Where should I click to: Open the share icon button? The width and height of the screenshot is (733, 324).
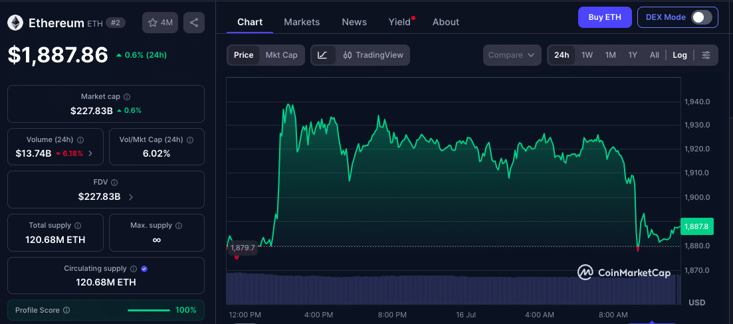click(194, 23)
